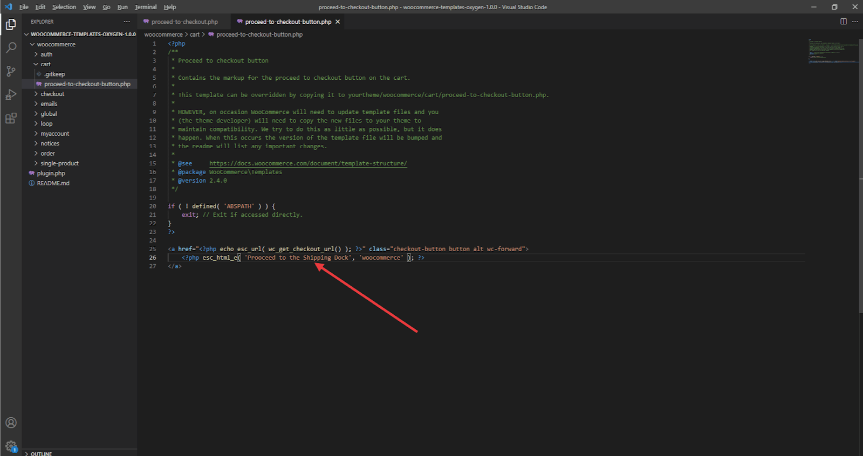863x456 pixels.
Task: Open .gitkeep in the explorer
Action: 54,74
